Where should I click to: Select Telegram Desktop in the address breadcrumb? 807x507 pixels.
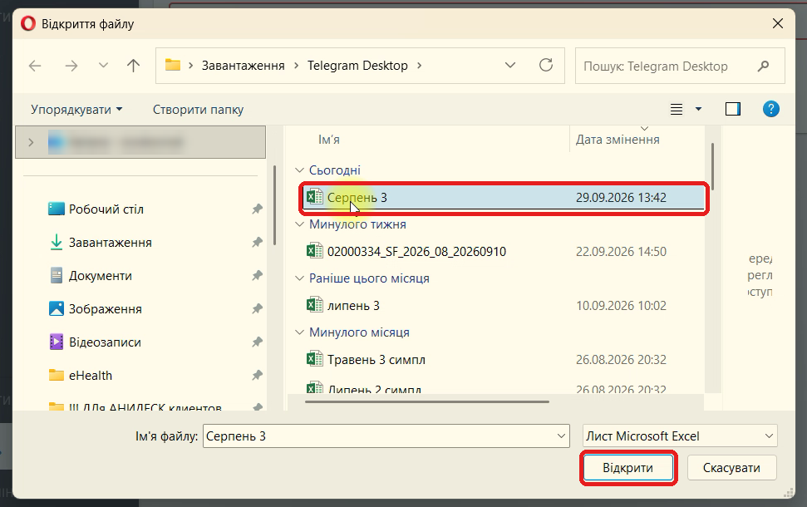click(x=357, y=66)
